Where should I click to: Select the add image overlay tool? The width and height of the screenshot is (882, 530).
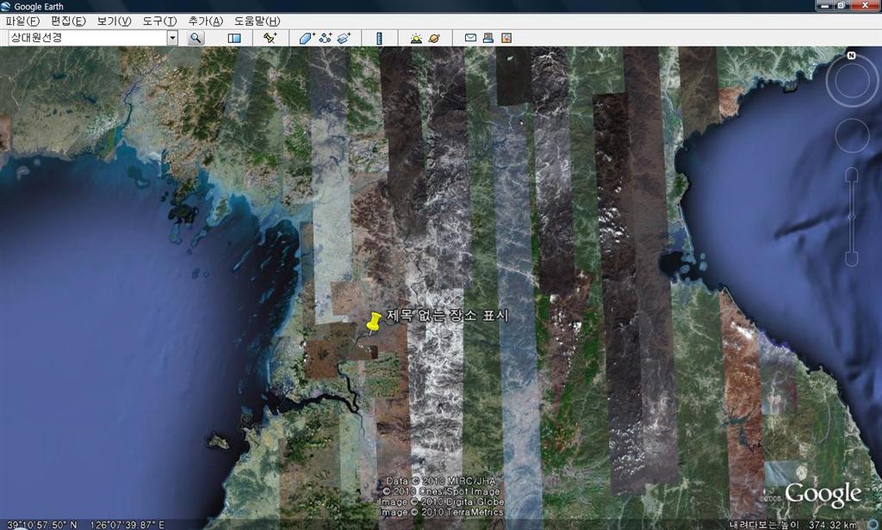[x=344, y=38]
